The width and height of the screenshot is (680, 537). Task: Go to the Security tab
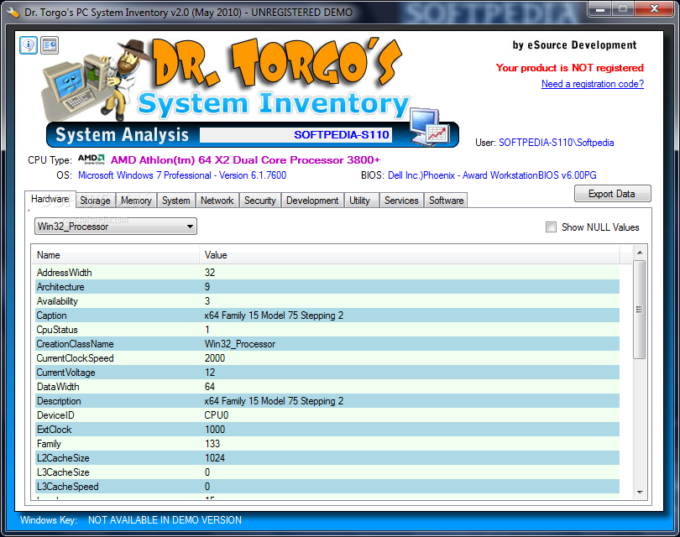coord(260,201)
